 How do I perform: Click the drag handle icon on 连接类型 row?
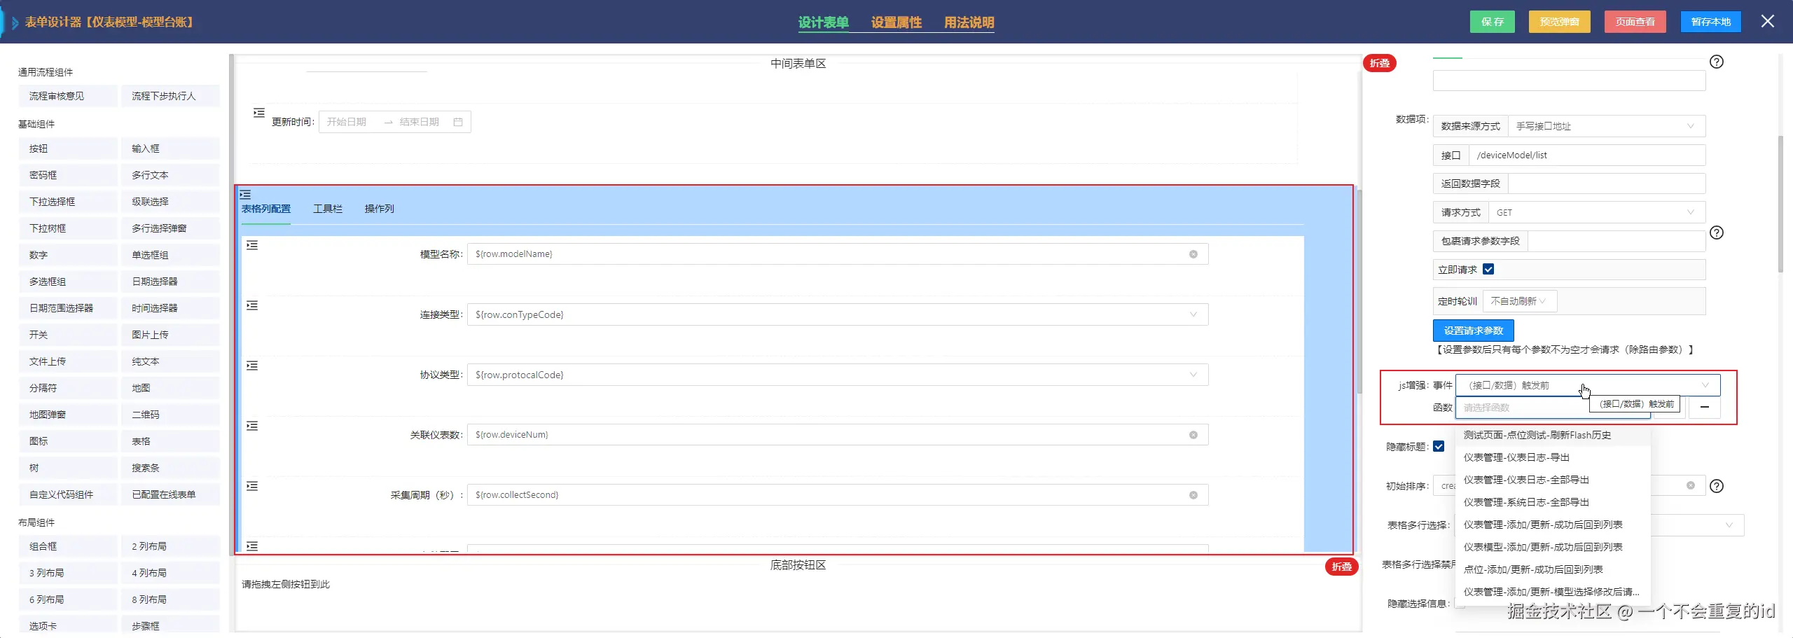click(x=252, y=305)
